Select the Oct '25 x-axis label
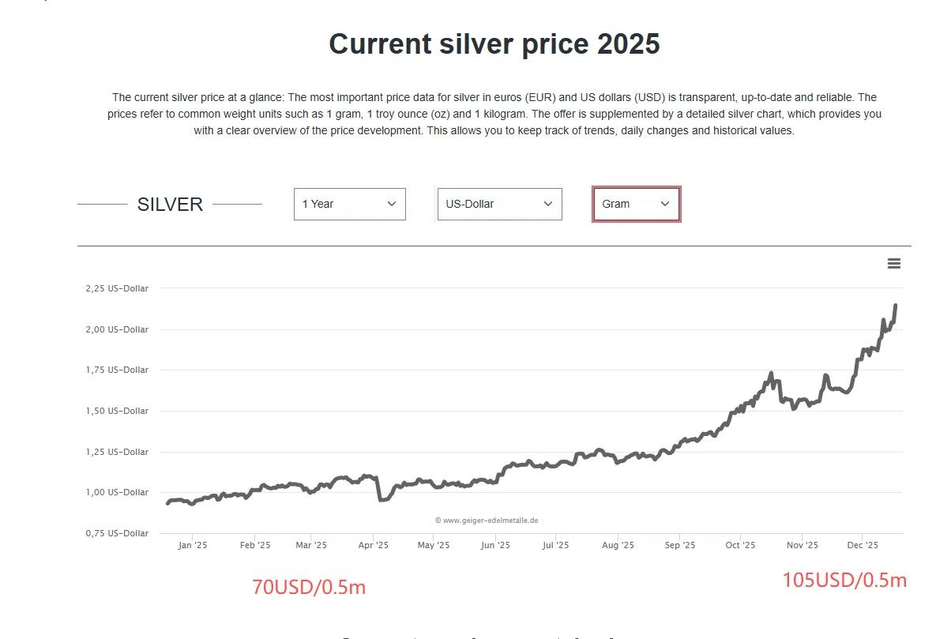Screen dimensions: 936x639 pos(740,545)
